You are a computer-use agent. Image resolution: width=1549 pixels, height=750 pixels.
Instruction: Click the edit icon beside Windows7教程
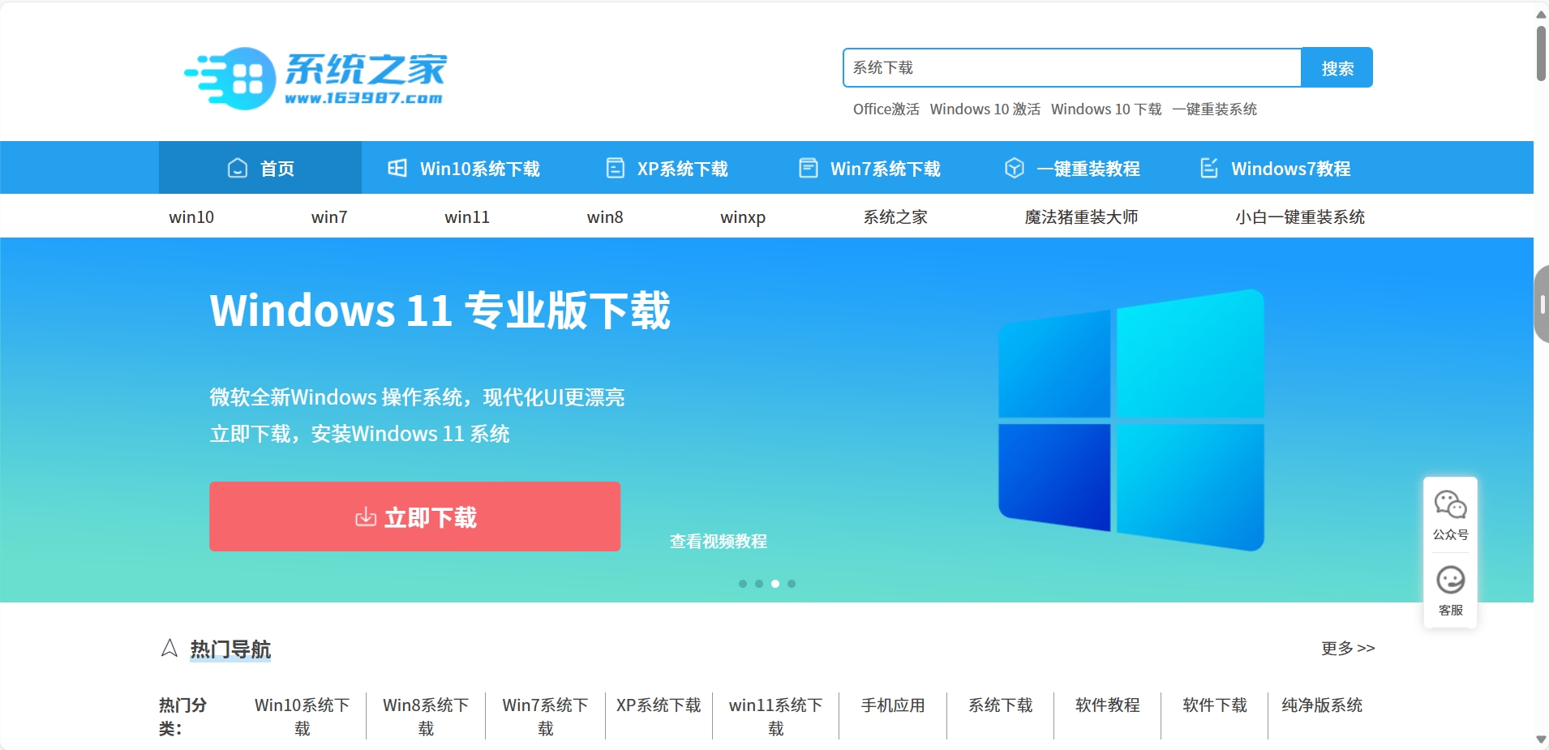click(x=1208, y=168)
